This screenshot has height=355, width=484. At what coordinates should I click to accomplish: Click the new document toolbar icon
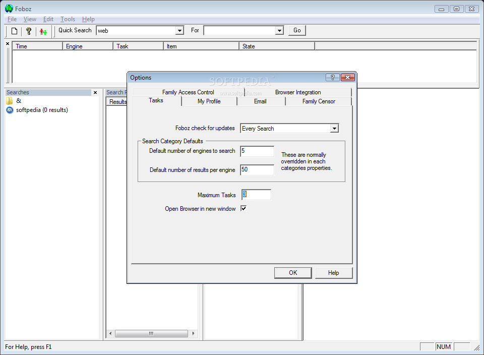[14, 31]
